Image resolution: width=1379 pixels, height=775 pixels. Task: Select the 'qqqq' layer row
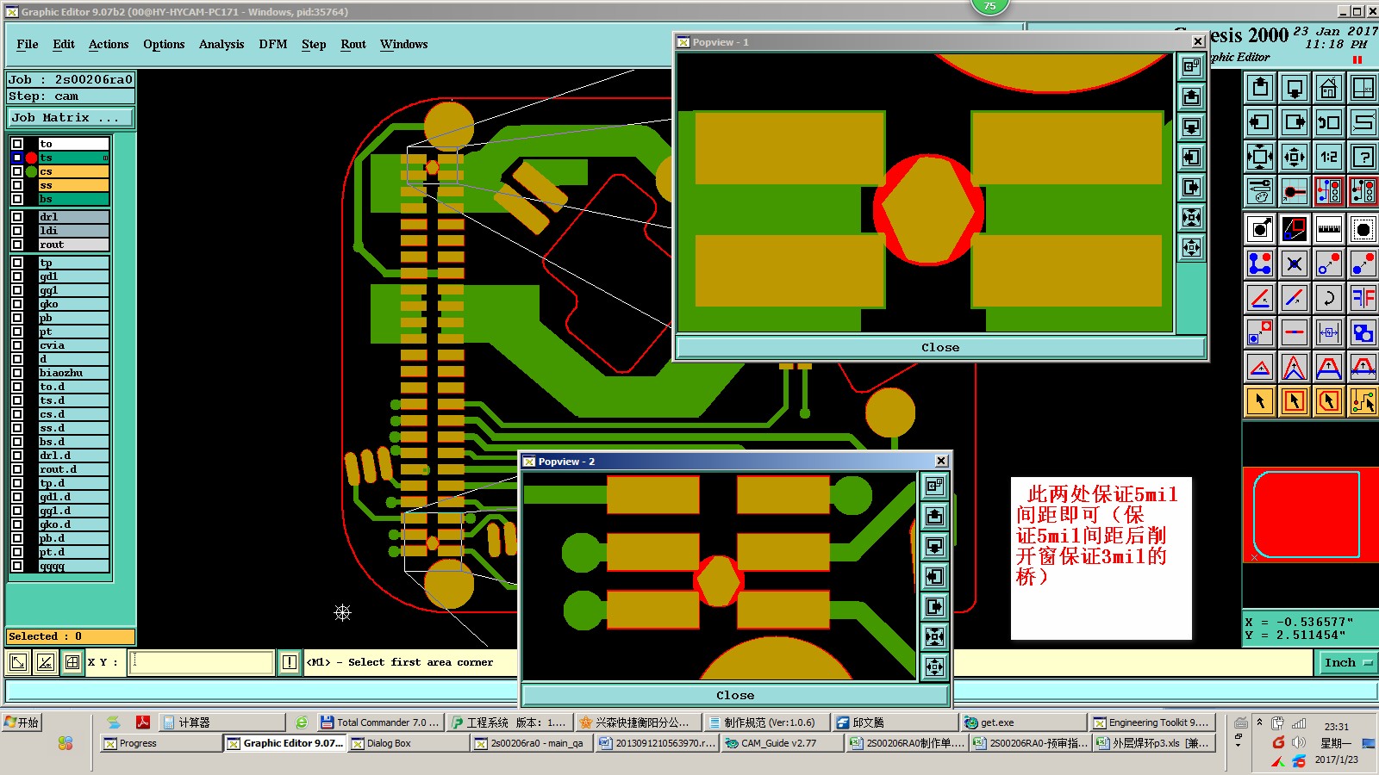click(73, 566)
